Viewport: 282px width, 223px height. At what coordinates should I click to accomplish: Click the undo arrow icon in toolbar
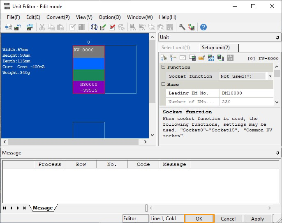pos(17,27)
